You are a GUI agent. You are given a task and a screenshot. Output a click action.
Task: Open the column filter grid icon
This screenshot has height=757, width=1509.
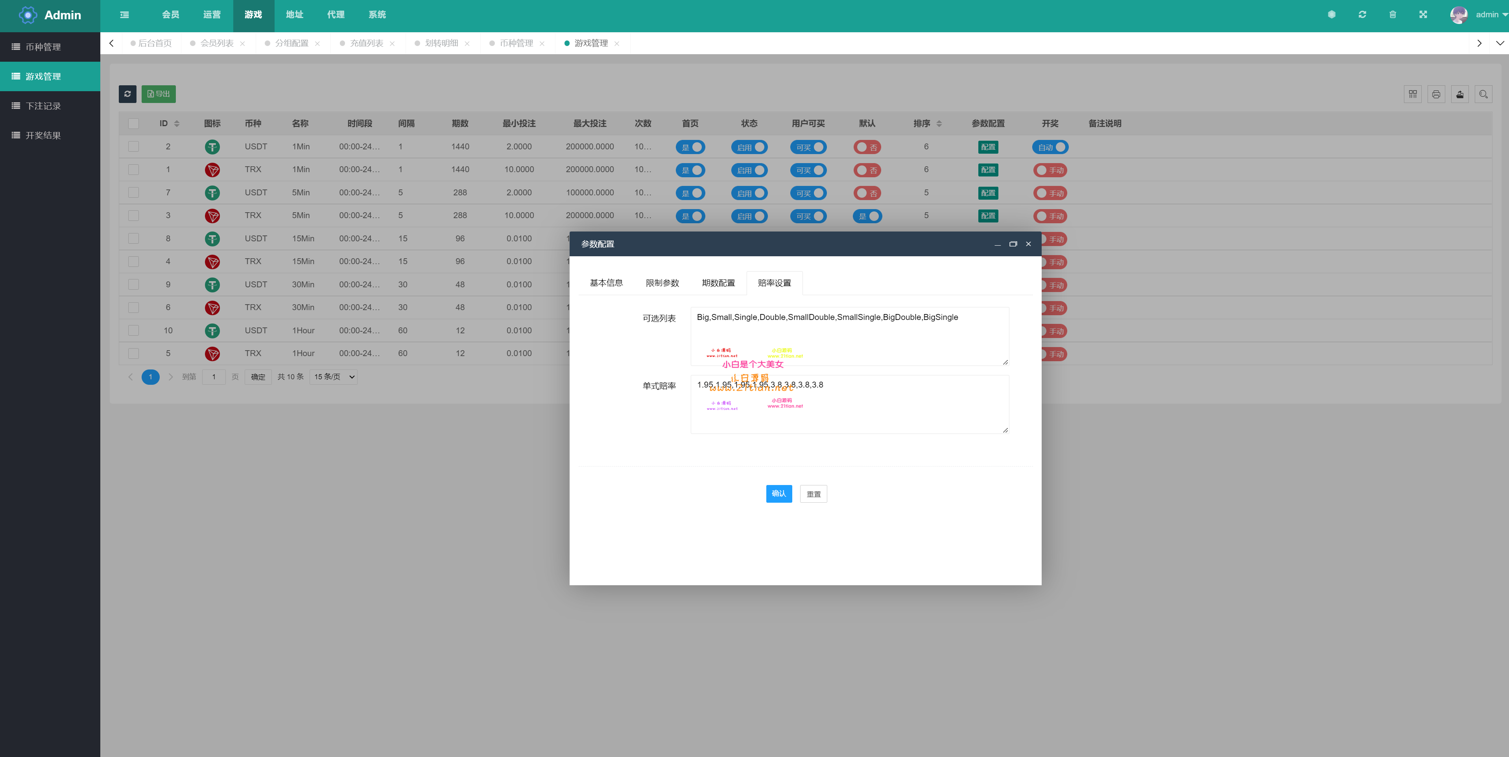1412,94
